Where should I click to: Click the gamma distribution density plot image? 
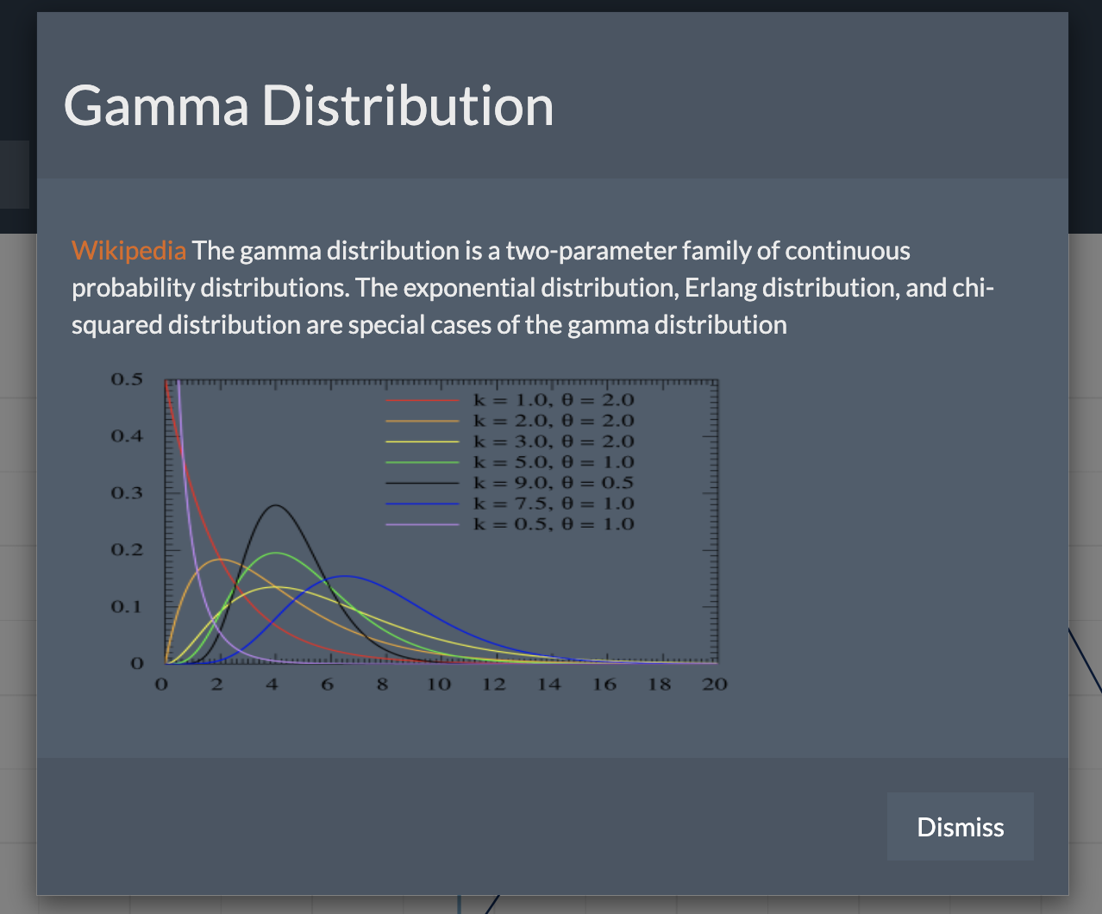(417, 532)
